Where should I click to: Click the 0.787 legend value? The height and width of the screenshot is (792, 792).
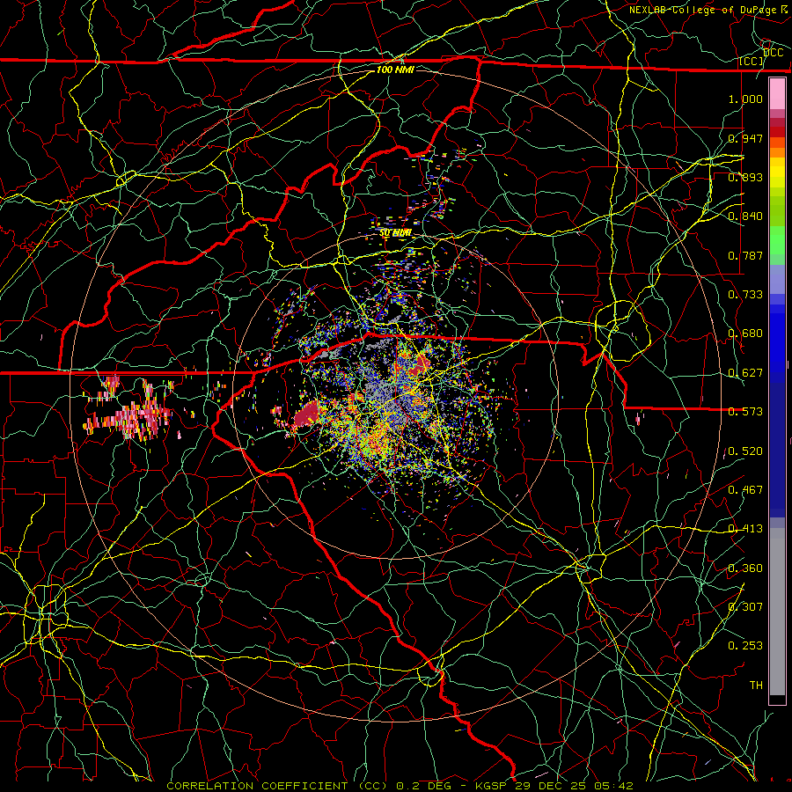tap(745, 255)
